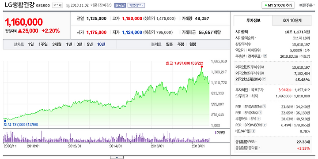Click the calendar icon beside 2018.11.02
Viewport: 318px width, 159px height.
tap(68, 5)
